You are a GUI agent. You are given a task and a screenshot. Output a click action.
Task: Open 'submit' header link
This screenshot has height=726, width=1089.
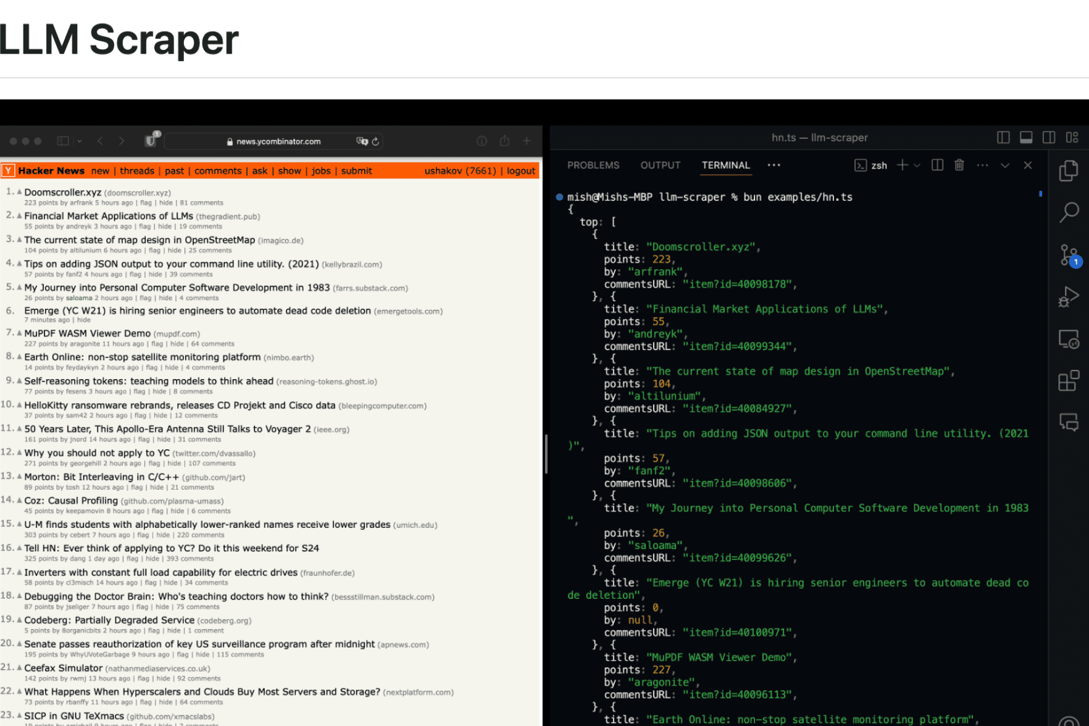coord(357,171)
